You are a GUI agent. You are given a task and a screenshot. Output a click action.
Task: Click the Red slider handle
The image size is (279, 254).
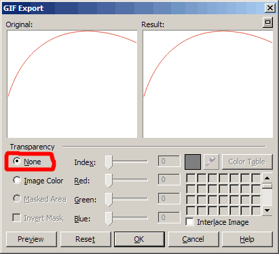point(109,181)
